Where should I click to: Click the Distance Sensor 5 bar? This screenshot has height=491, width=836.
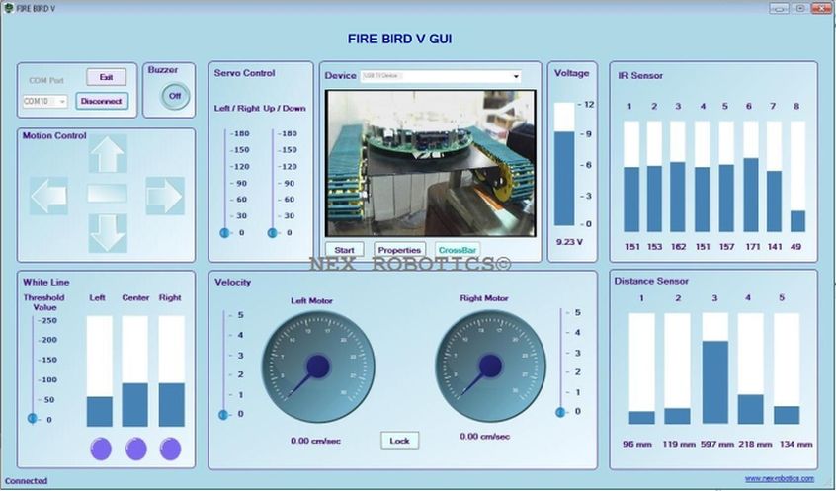787,368
